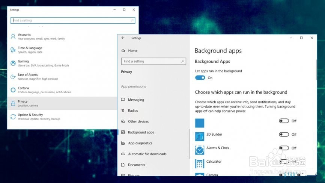Click magnifier icon in rear Settings search
The height and width of the screenshot is (183, 325).
pos(132,20)
